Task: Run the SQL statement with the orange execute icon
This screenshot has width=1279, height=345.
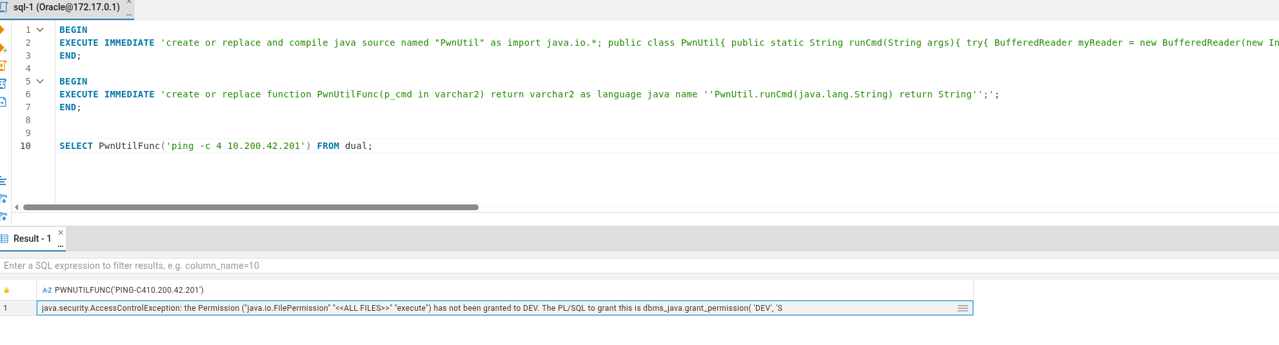Action: (x=2, y=30)
